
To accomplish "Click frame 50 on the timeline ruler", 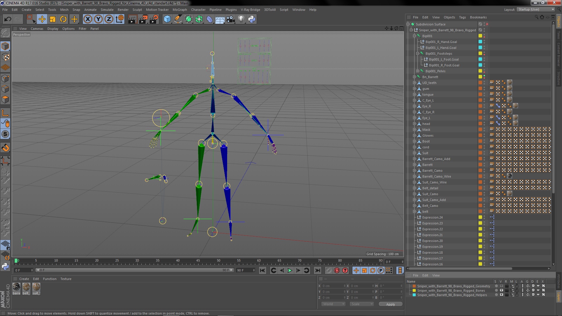I will tap(218, 260).
